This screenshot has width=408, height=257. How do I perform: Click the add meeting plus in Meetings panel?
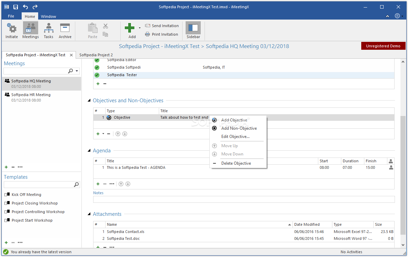click(6, 167)
